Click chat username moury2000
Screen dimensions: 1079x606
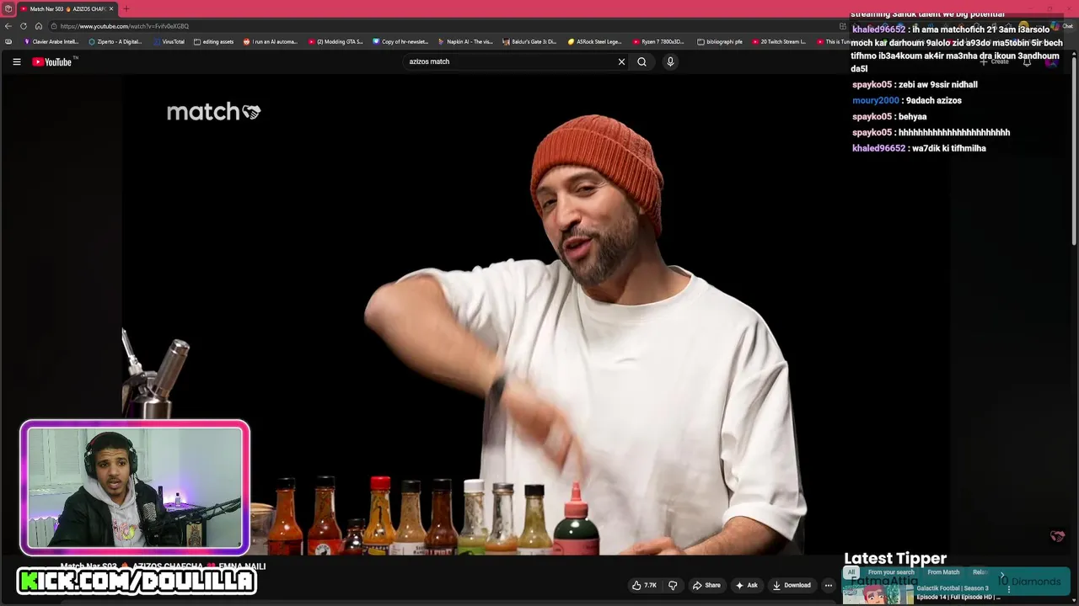coord(876,100)
